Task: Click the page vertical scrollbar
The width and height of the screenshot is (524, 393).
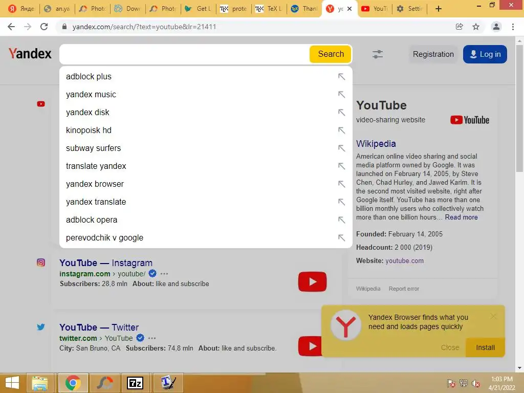Action: (519, 108)
